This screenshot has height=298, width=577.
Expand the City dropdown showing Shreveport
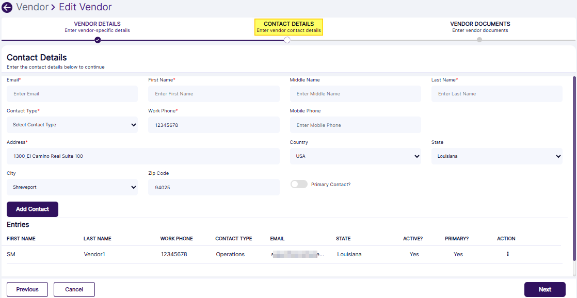pyautogui.click(x=72, y=188)
